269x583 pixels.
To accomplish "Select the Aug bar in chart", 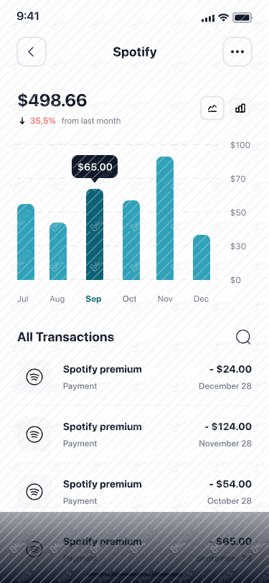I will tap(58, 251).
